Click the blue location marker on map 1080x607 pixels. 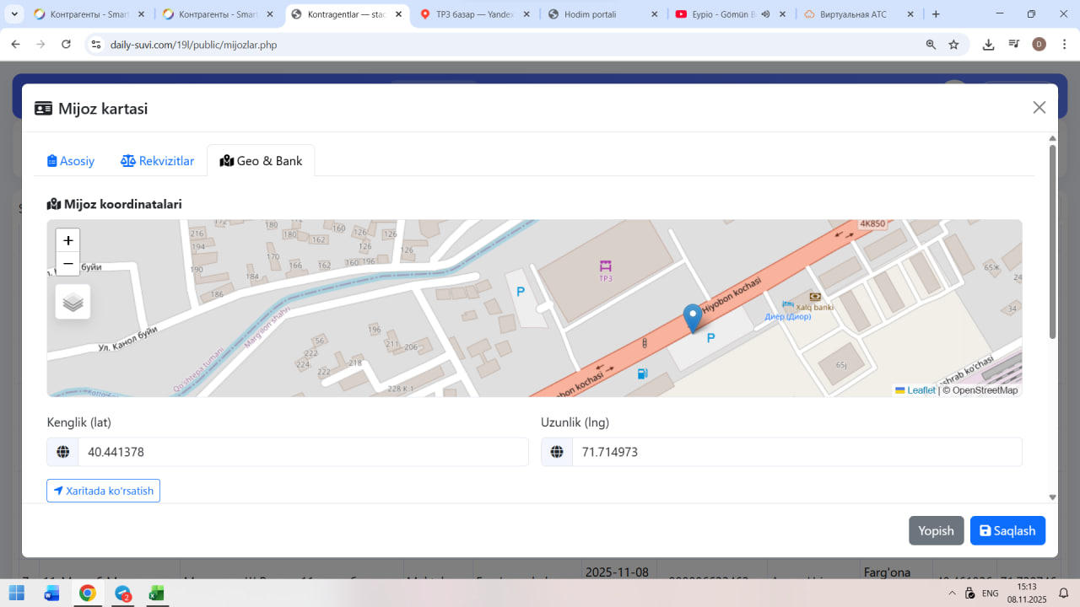click(x=693, y=318)
